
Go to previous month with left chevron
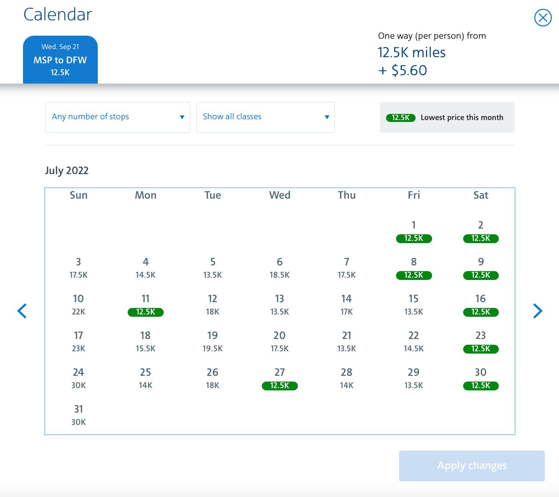[22, 311]
